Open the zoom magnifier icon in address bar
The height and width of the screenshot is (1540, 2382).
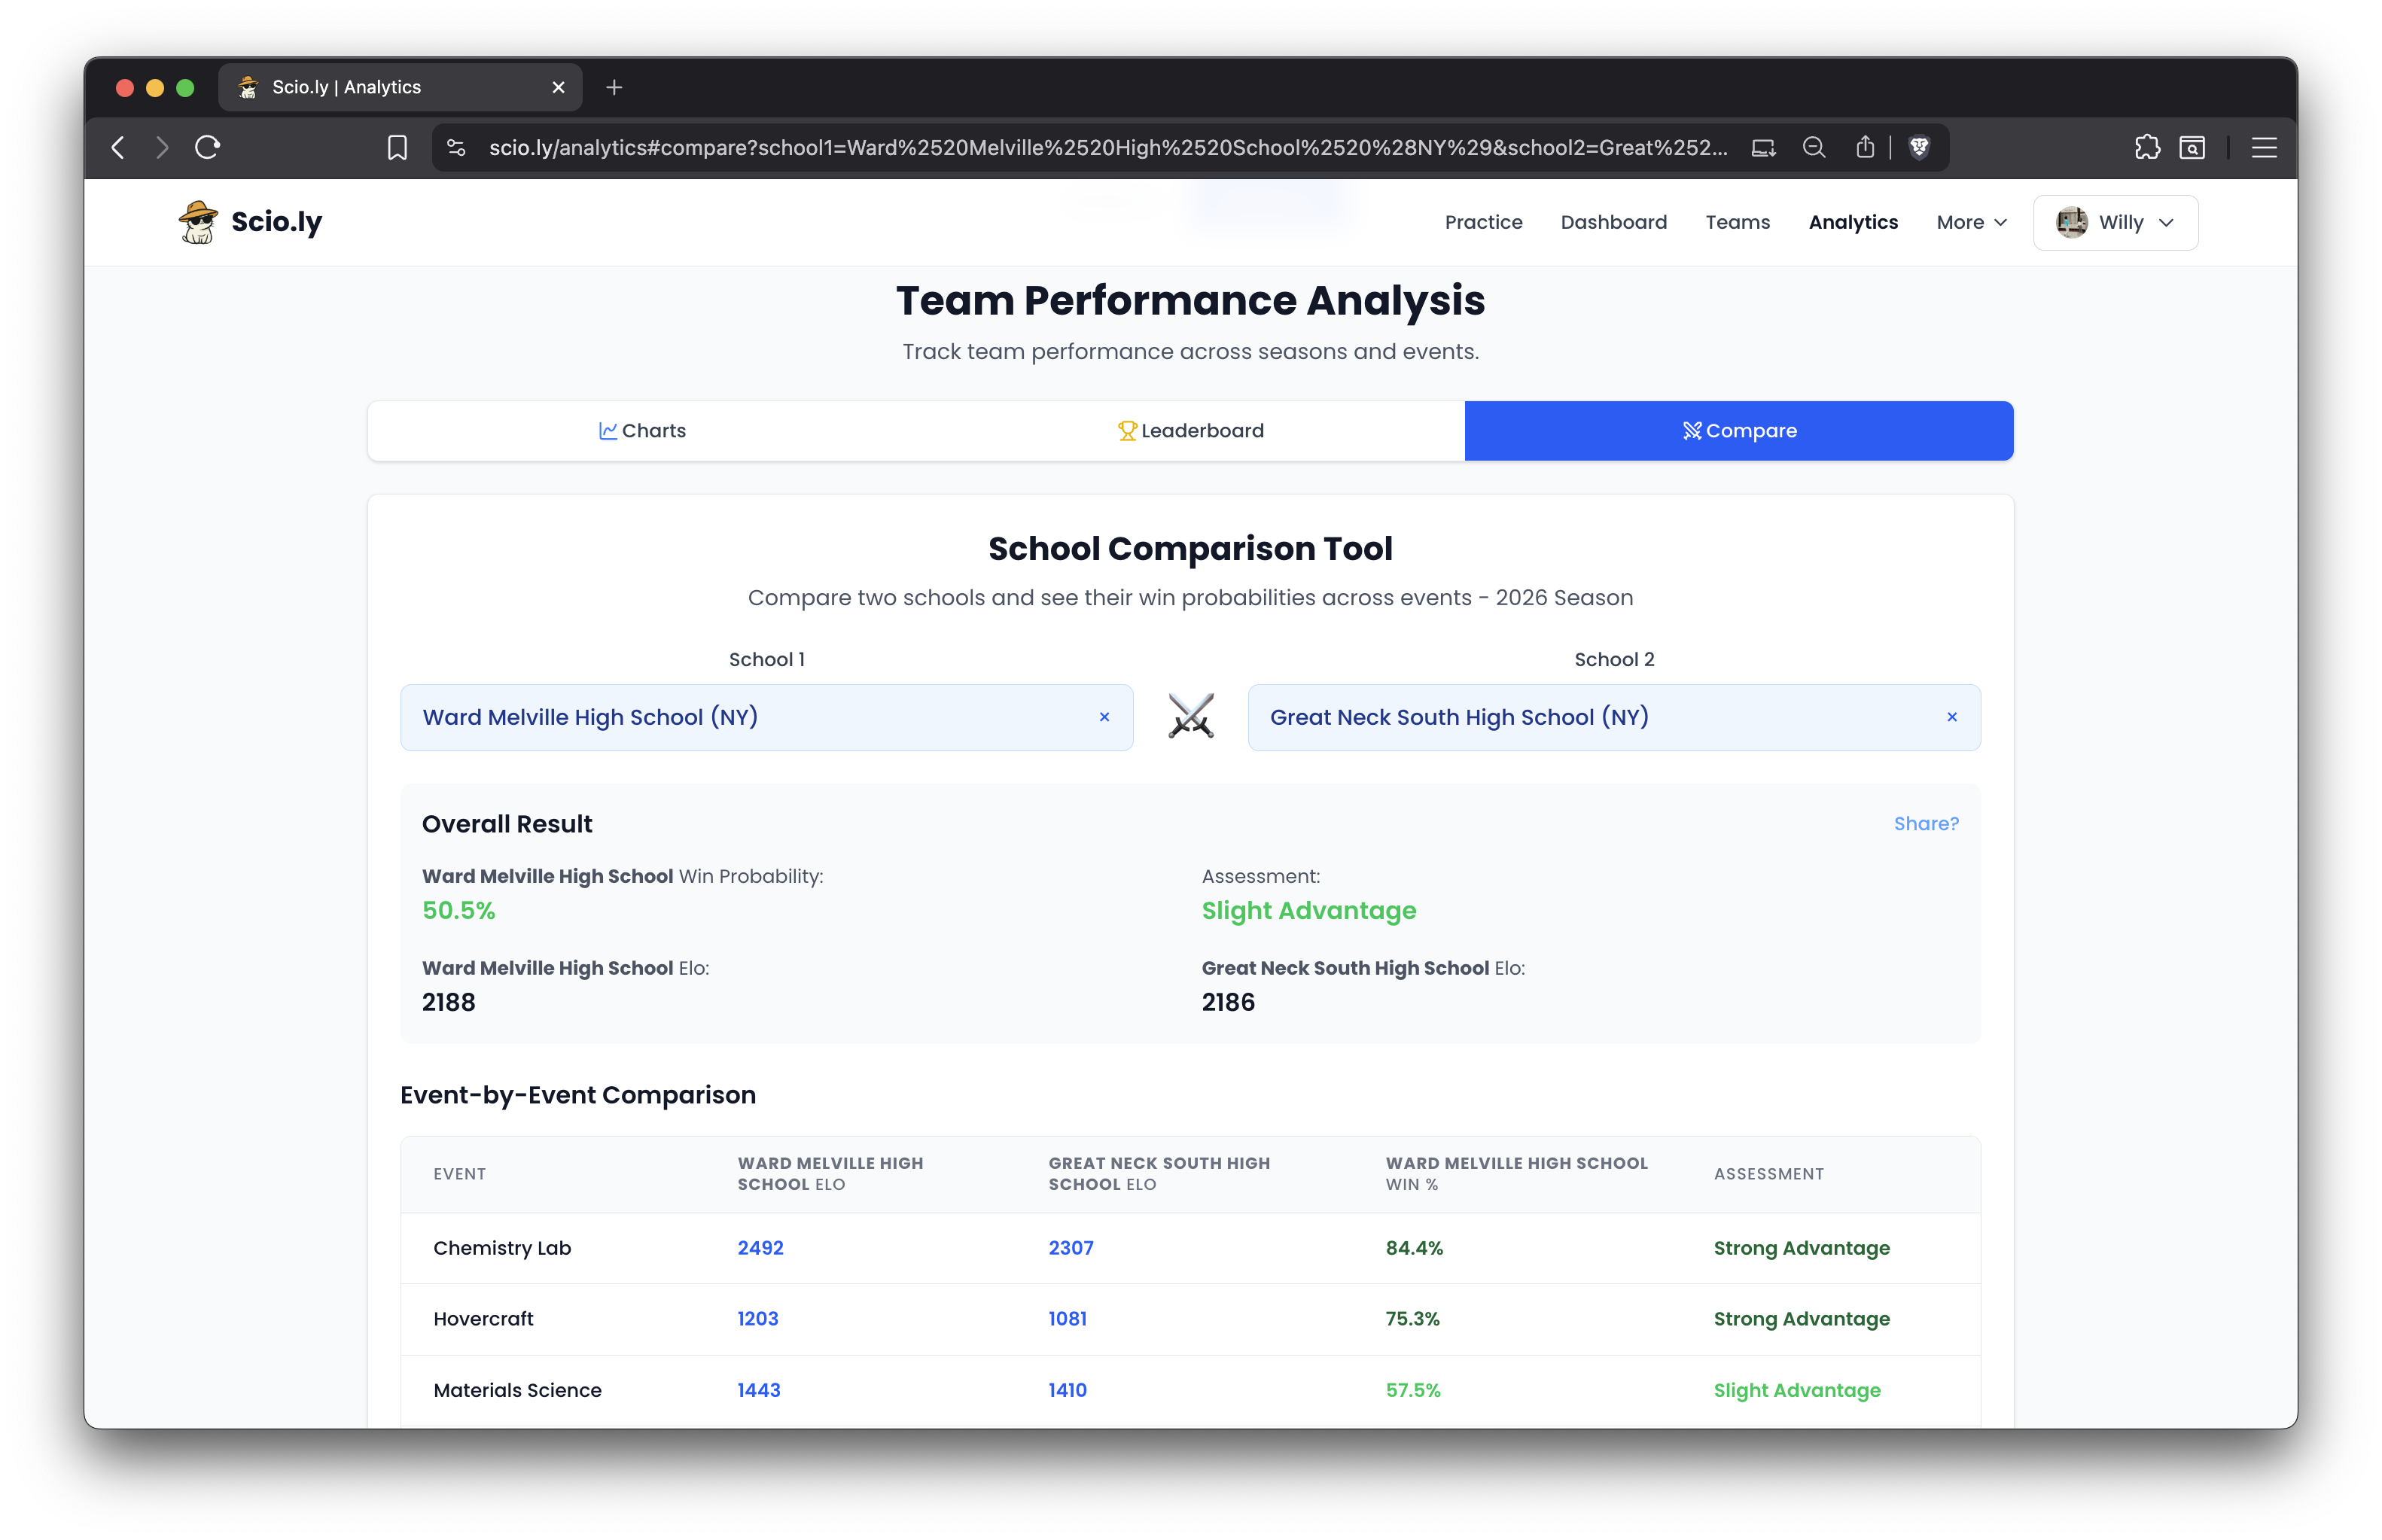[1814, 148]
